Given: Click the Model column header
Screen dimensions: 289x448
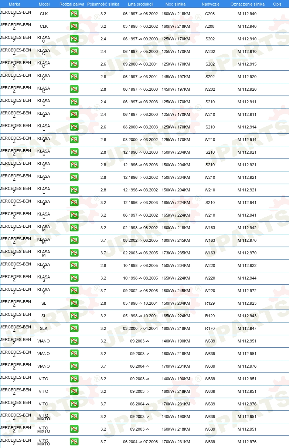Looking at the screenshot, I should point(44,4).
